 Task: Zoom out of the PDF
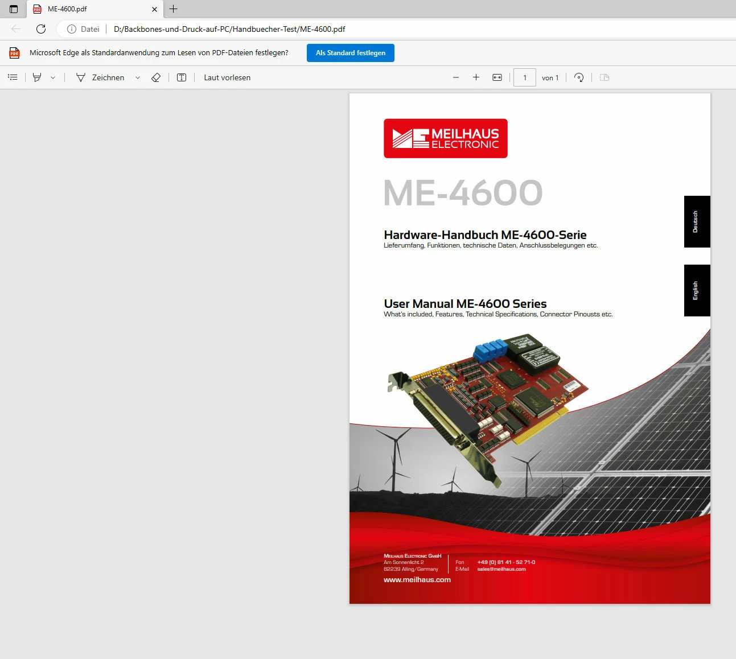tap(456, 77)
